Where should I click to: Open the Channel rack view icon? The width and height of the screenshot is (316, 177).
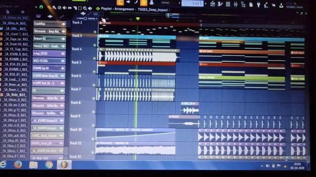tap(228, 4)
